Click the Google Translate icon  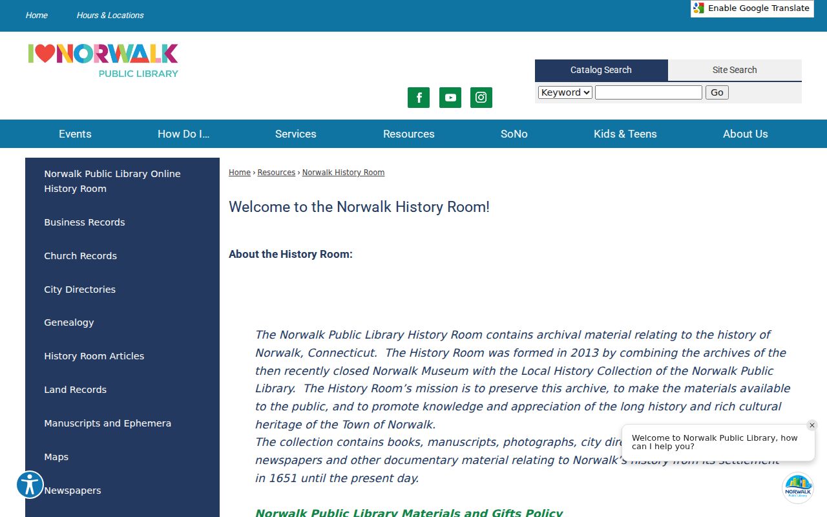[x=698, y=8]
